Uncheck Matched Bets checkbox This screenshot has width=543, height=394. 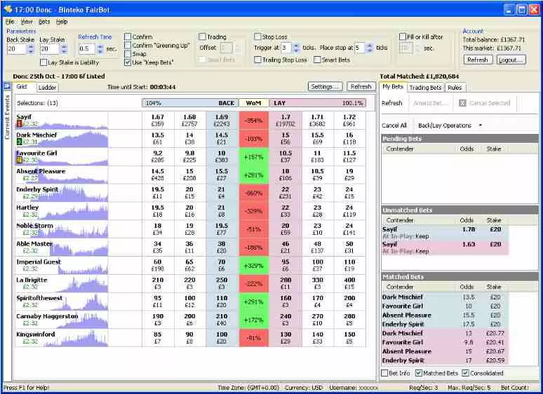click(419, 373)
